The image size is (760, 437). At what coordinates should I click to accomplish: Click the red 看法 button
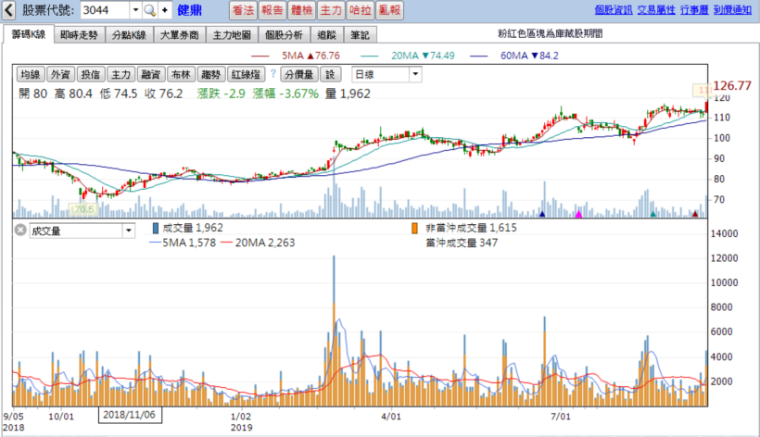click(x=243, y=10)
